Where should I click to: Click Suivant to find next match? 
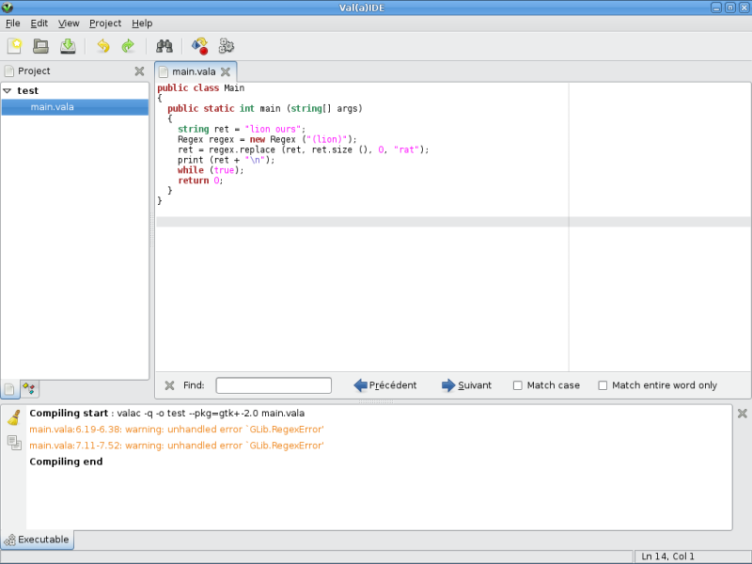466,385
